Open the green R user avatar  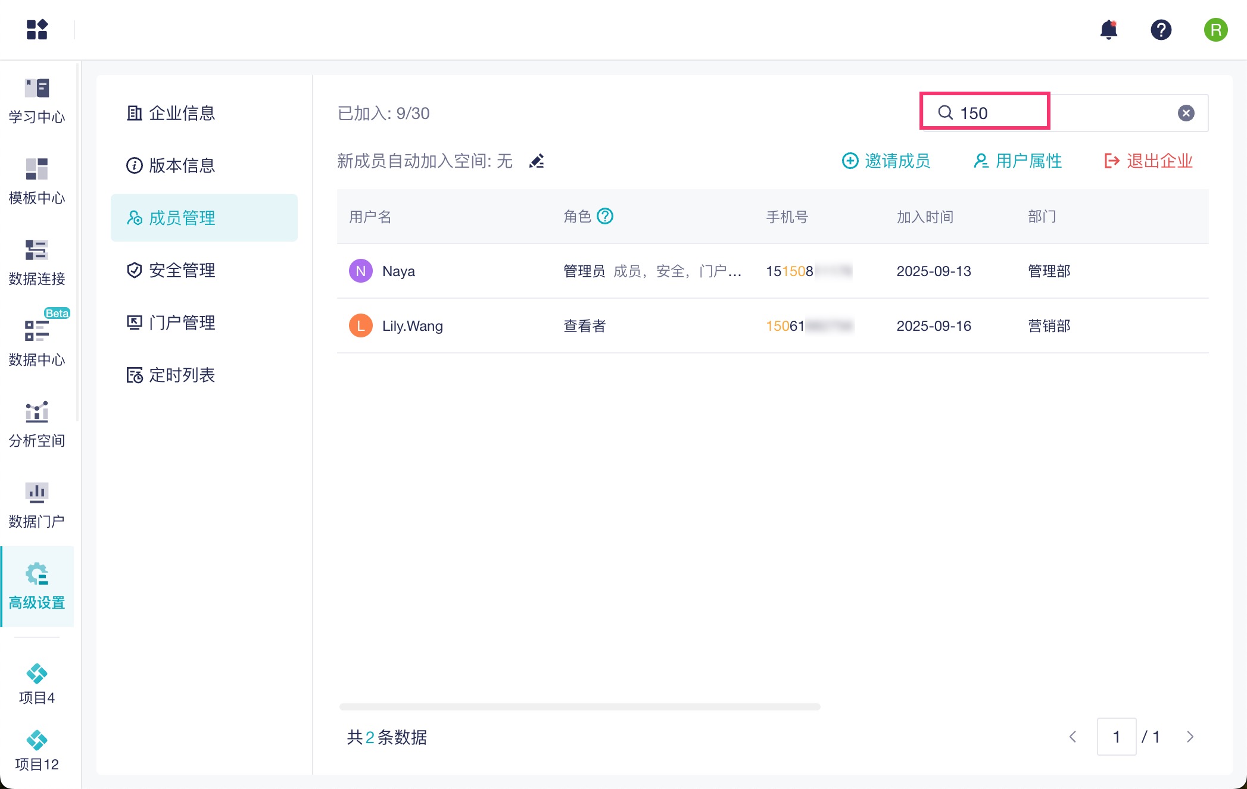point(1216,29)
